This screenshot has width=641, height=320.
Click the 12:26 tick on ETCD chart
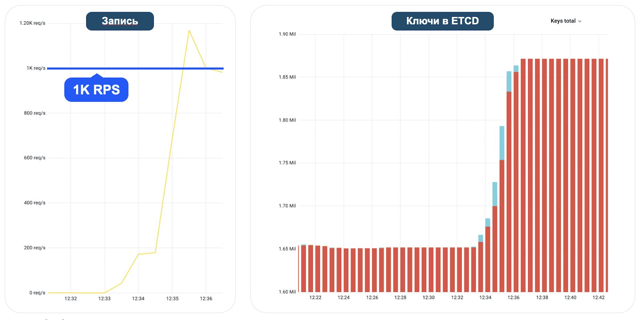pos(372,298)
